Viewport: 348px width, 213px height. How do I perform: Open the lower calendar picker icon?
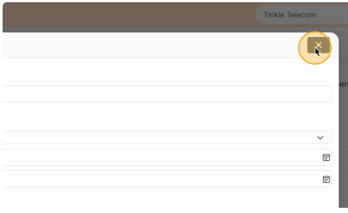tap(326, 179)
